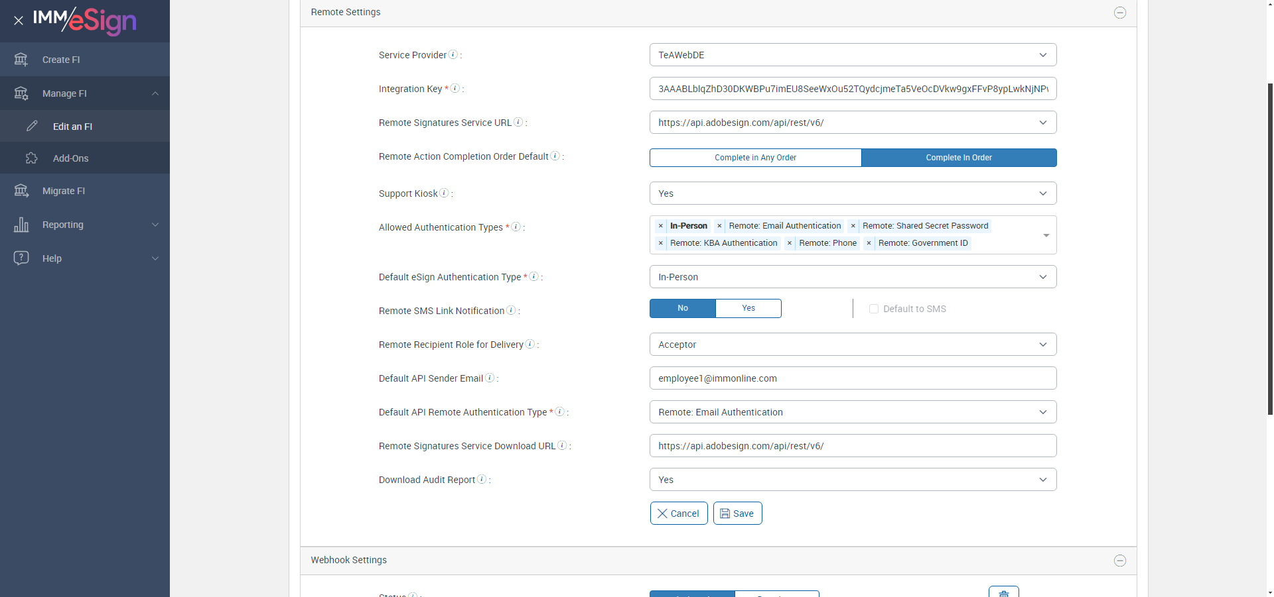Open Remote Recipient Role for Delivery dropdown
Image resolution: width=1274 pixels, height=597 pixels.
pos(853,345)
